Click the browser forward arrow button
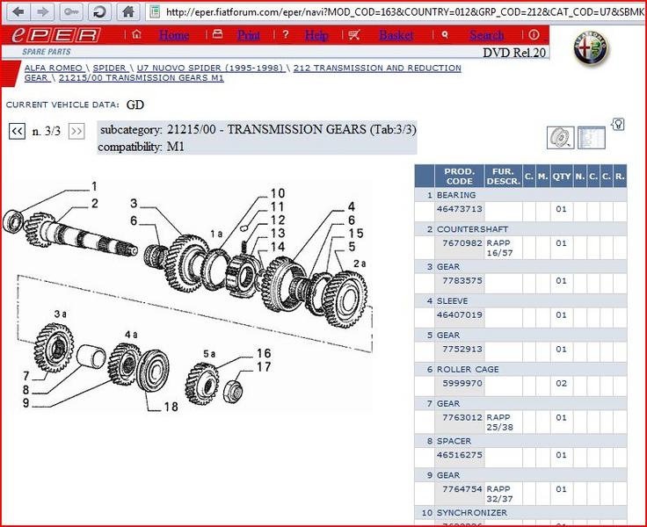The height and width of the screenshot is (527, 647). (42, 12)
